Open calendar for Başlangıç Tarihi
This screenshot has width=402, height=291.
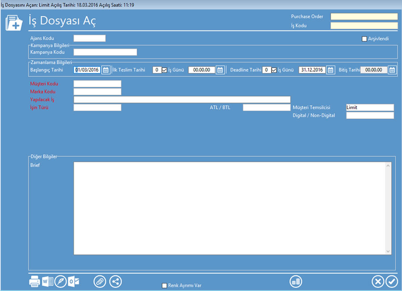coord(106,70)
